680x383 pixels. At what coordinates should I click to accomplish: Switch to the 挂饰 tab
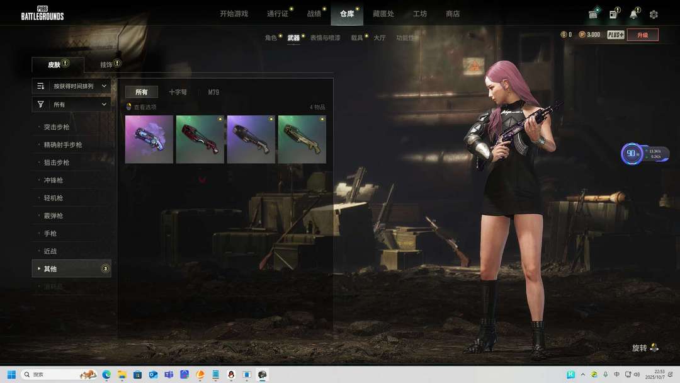tap(106, 64)
